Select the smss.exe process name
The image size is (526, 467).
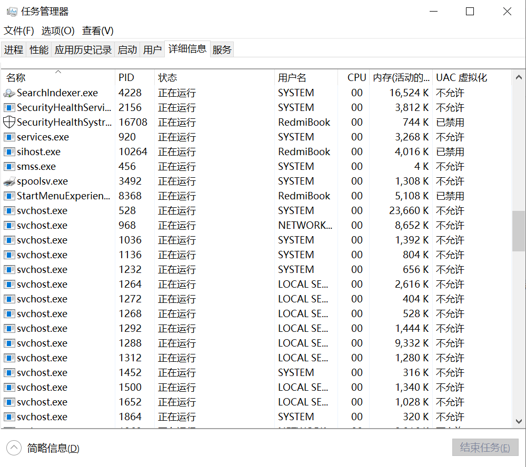[x=36, y=167]
